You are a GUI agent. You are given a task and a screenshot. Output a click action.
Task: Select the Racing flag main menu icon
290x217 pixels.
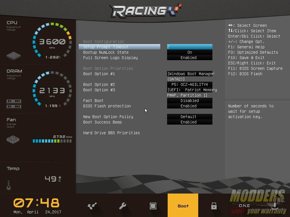click(x=92, y=206)
